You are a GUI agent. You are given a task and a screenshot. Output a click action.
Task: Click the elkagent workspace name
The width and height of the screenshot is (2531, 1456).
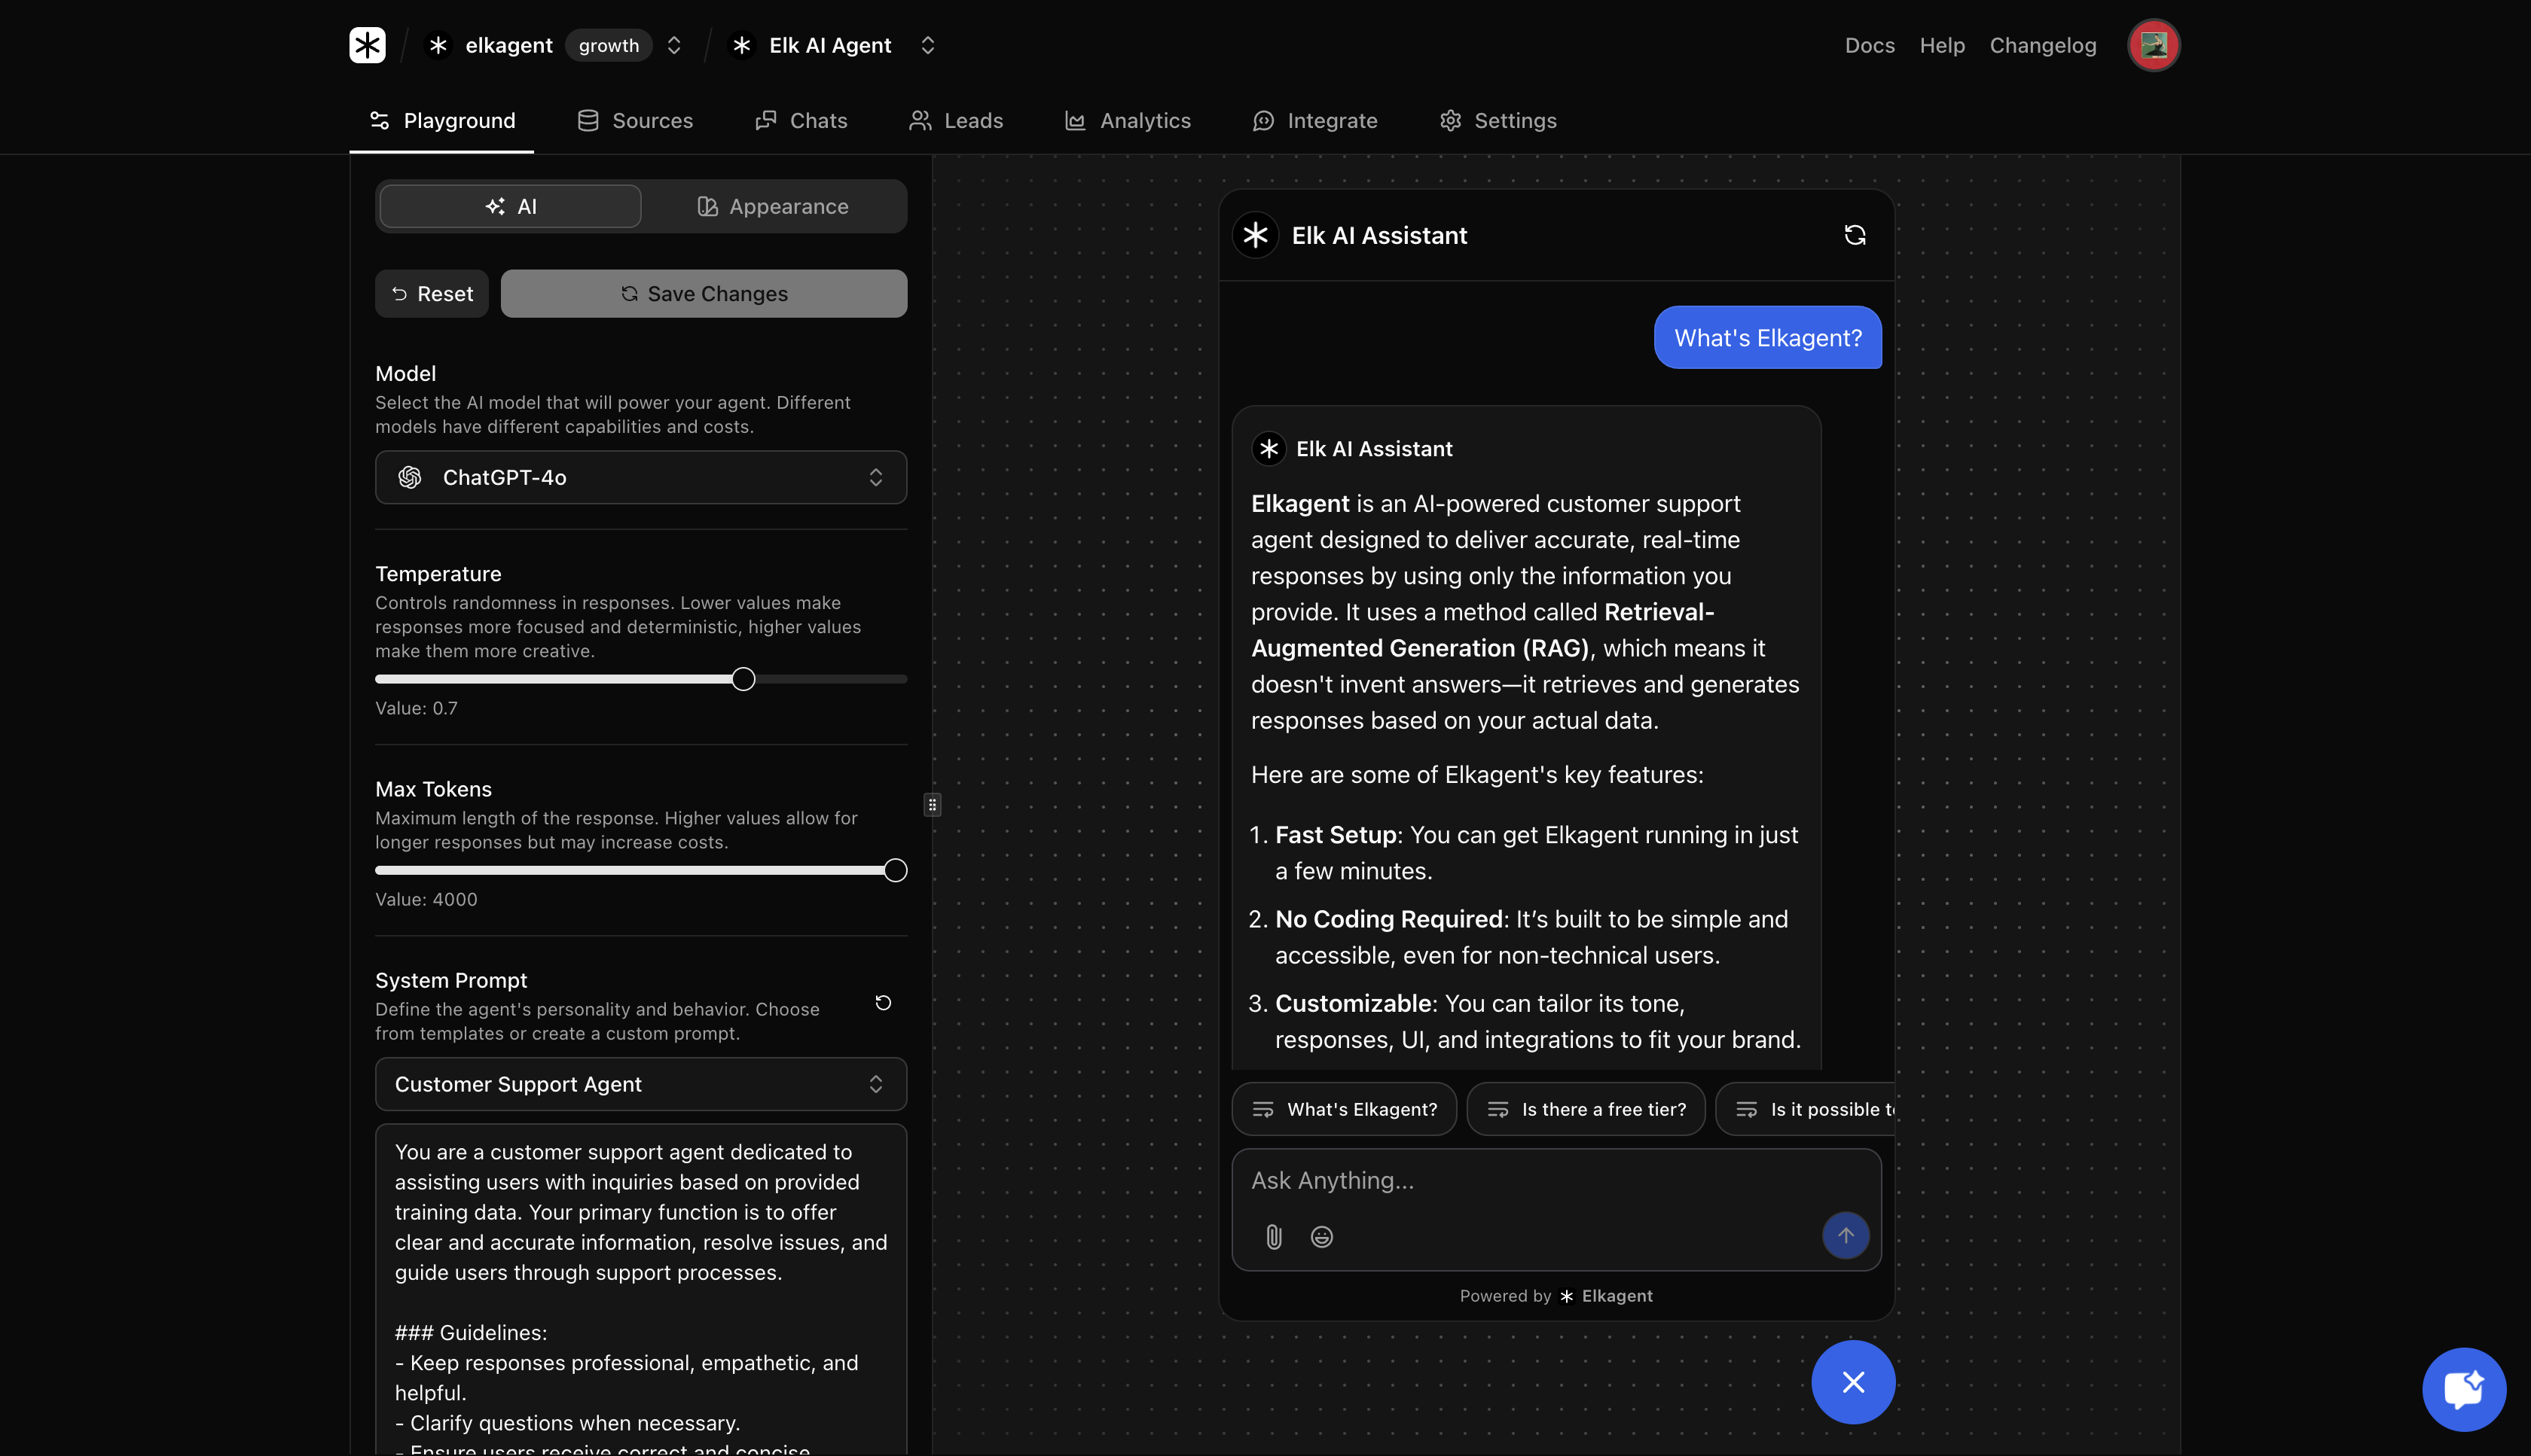click(508, 45)
